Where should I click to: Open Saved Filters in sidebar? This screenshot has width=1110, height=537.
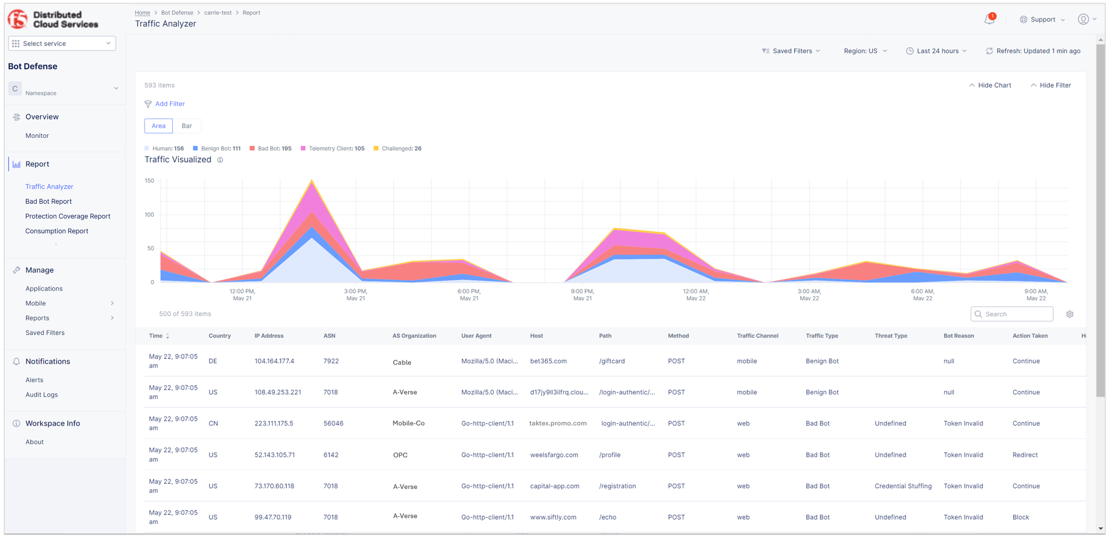[45, 333]
